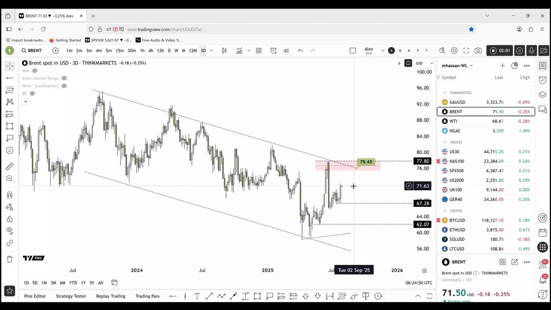
Task: Take a chart snapshot with camera icon
Action: click(478, 51)
